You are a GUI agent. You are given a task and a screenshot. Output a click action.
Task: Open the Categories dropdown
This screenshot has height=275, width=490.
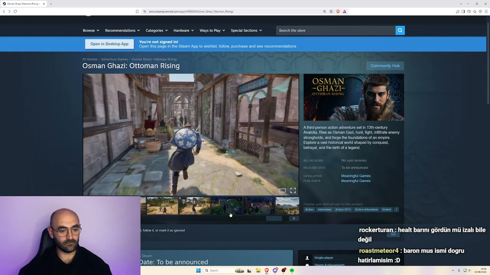click(157, 31)
